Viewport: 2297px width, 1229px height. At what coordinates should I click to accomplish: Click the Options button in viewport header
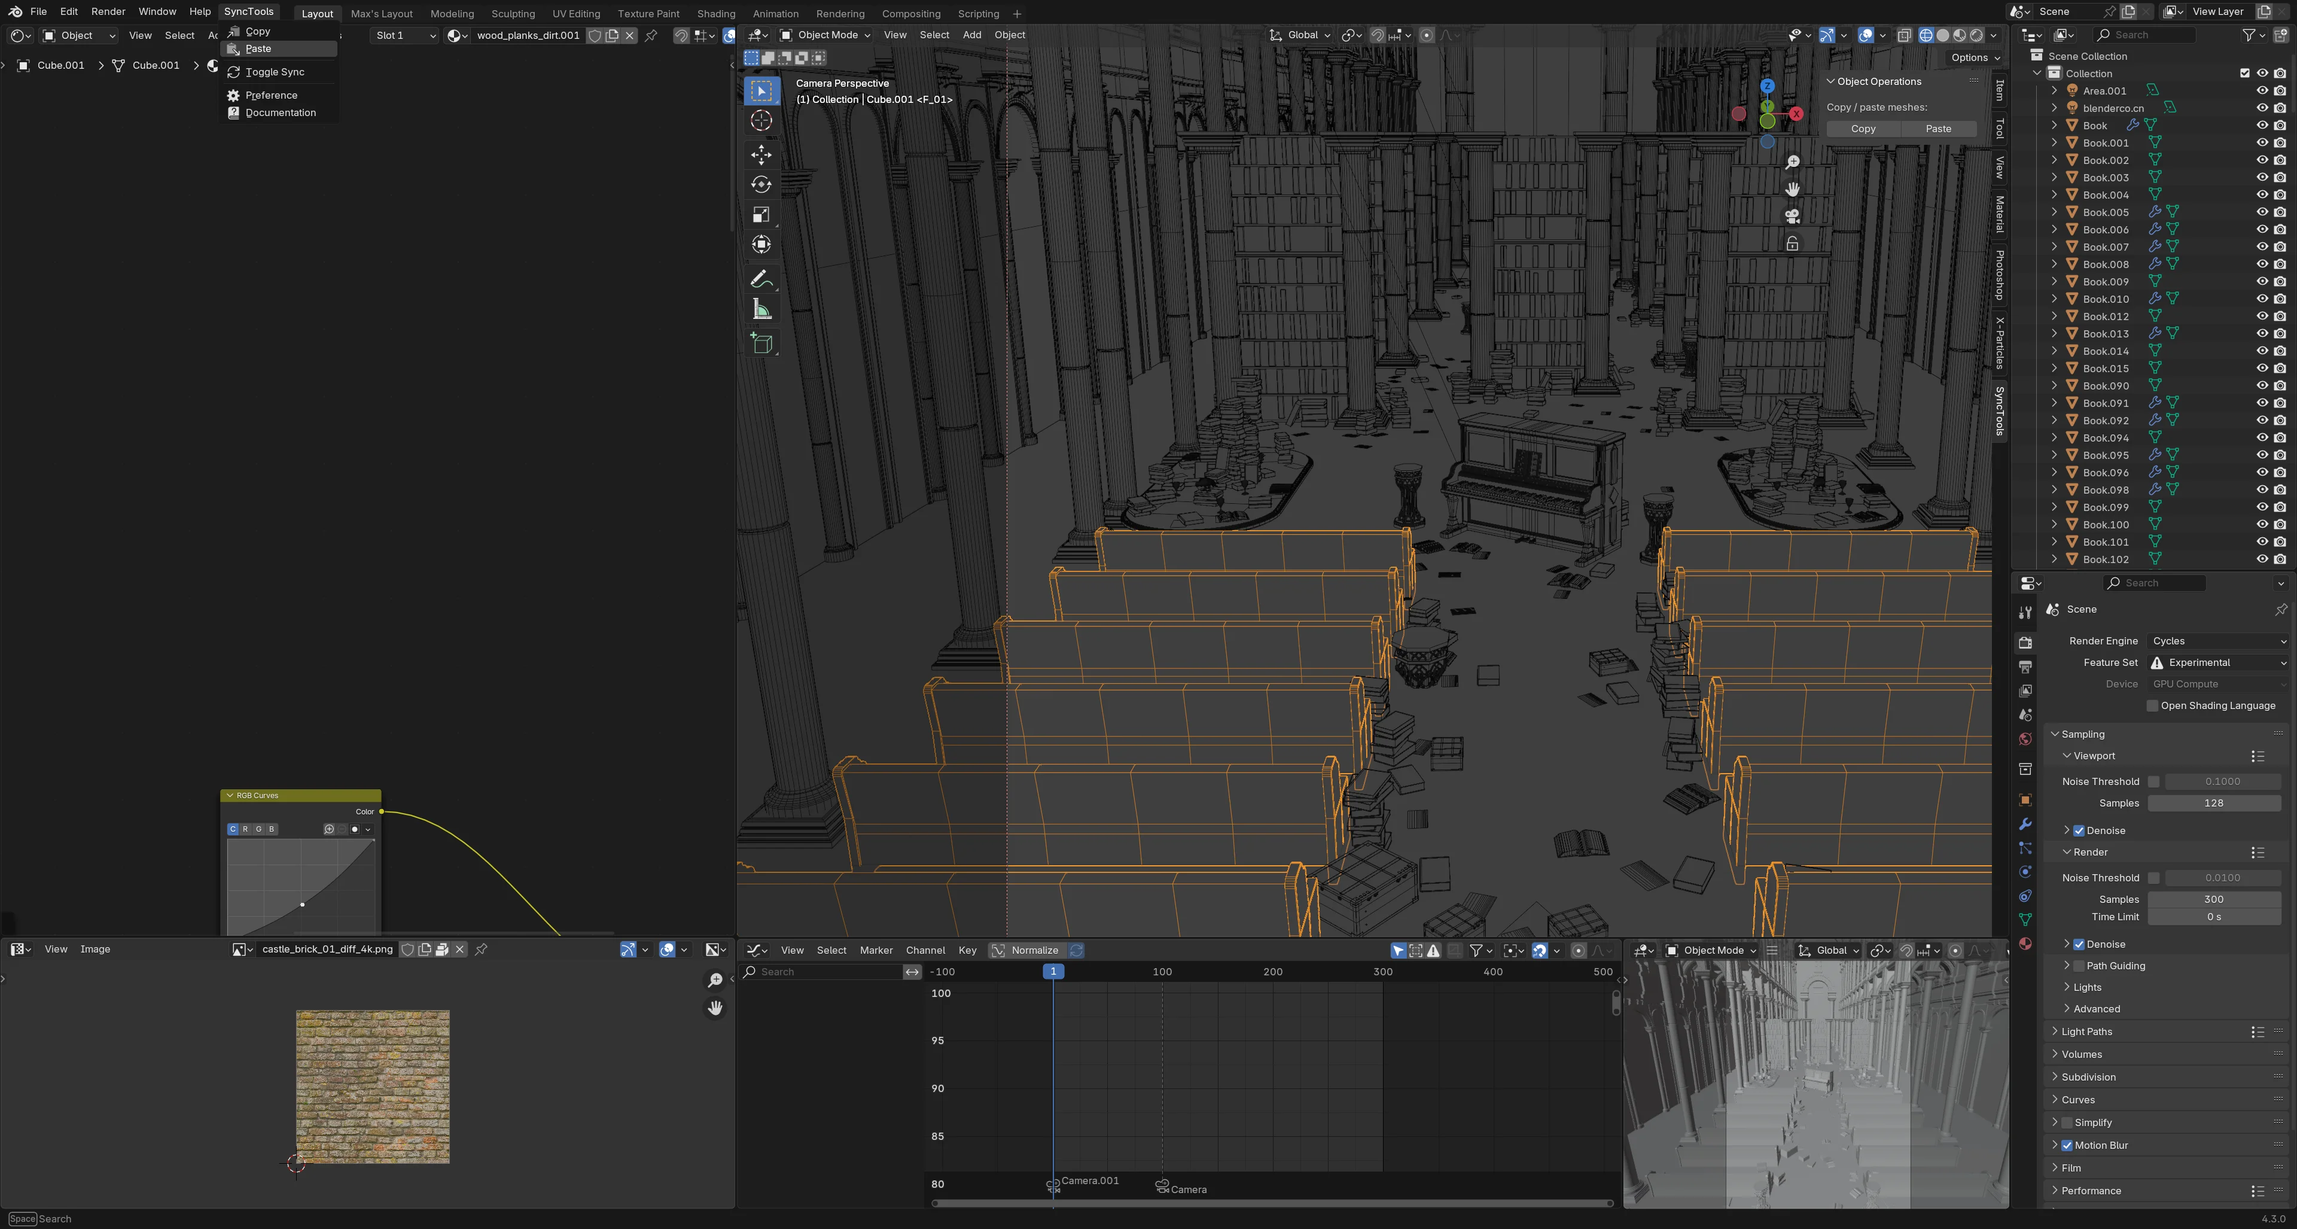tap(1976, 57)
